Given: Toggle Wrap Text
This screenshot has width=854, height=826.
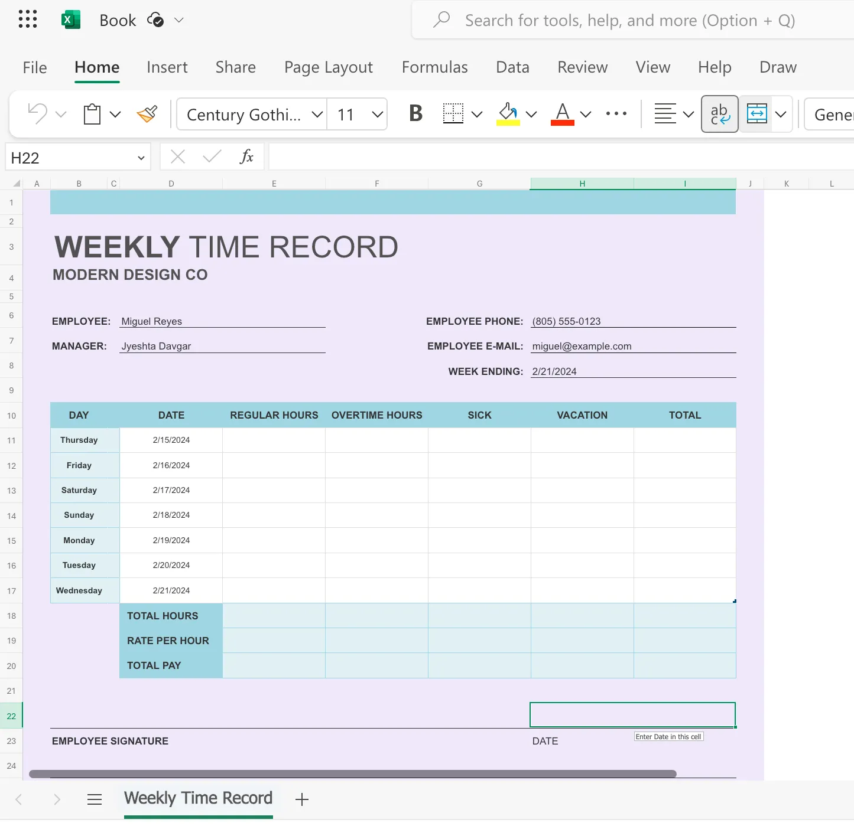Looking at the screenshot, I should 720,114.
